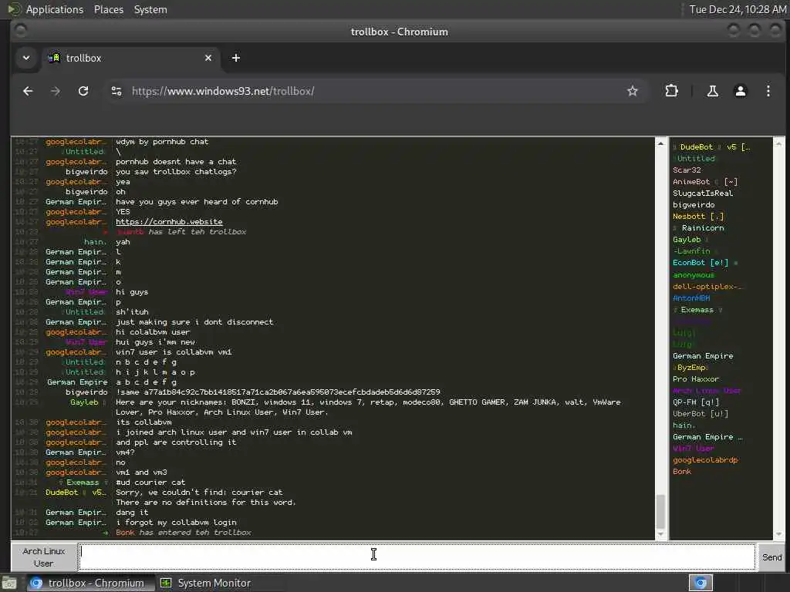Open the profile avatar icon
This screenshot has height=592, width=790.
(x=740, y=91)
